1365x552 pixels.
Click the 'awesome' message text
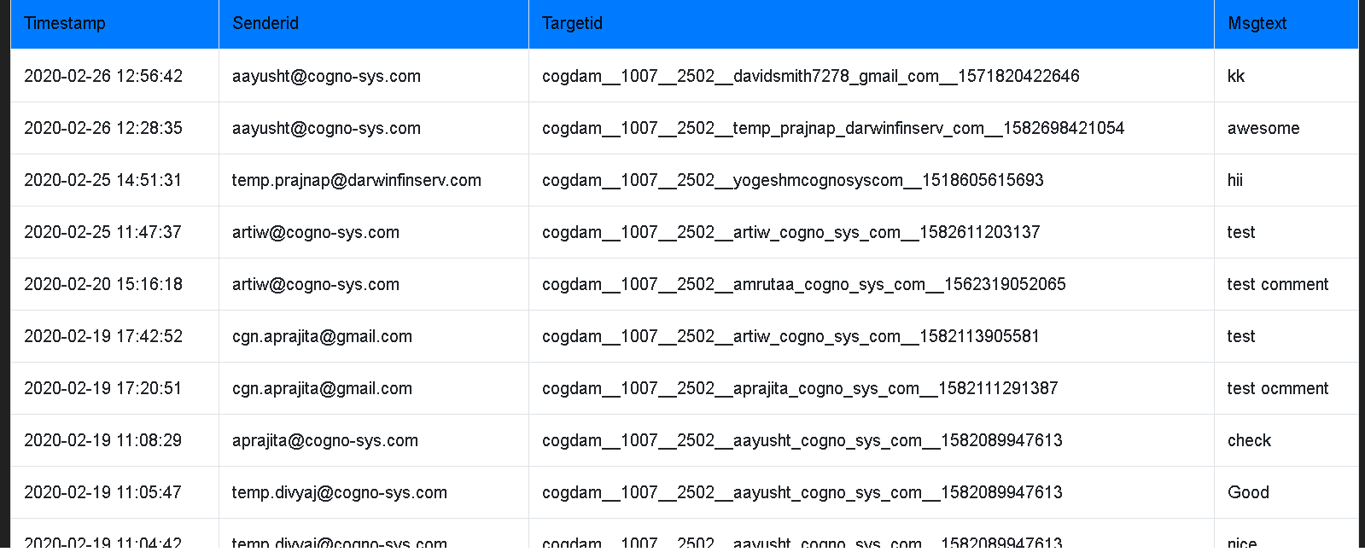point(1263,128)
